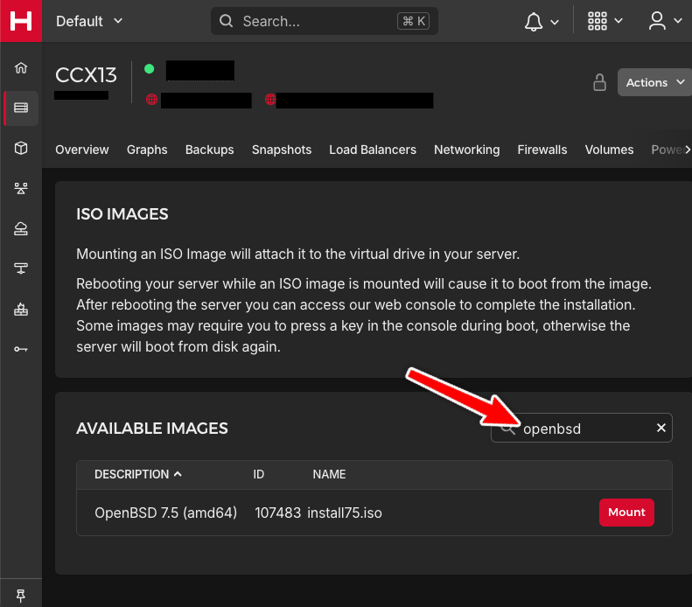Switch to the Graphs tab

pos(147,150)
